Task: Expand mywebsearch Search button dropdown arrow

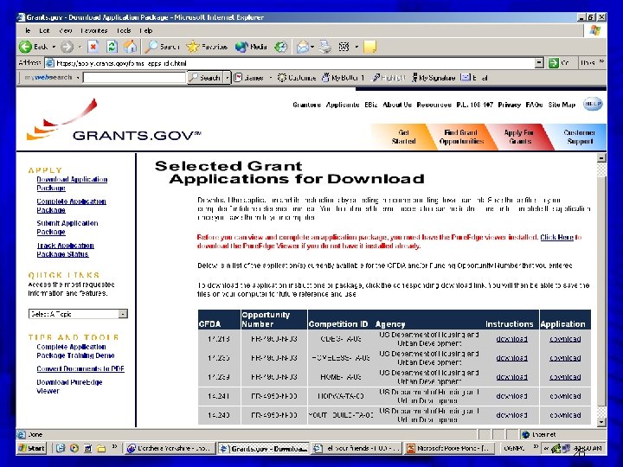Action: (228, 78)
